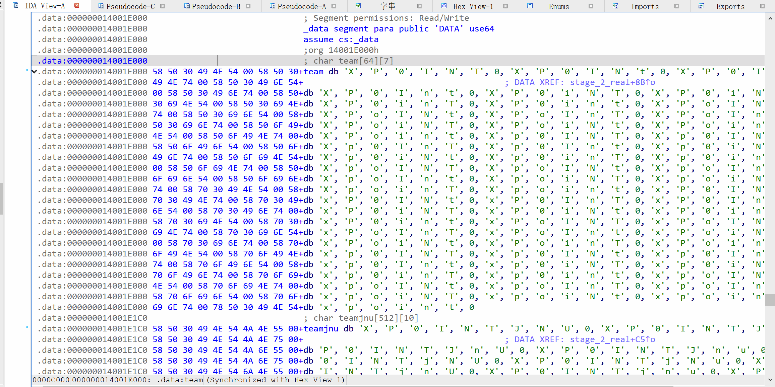Open the Pseudocode-C tab
The height and width of the screenshot is (387, 775).
pos(130,6)
